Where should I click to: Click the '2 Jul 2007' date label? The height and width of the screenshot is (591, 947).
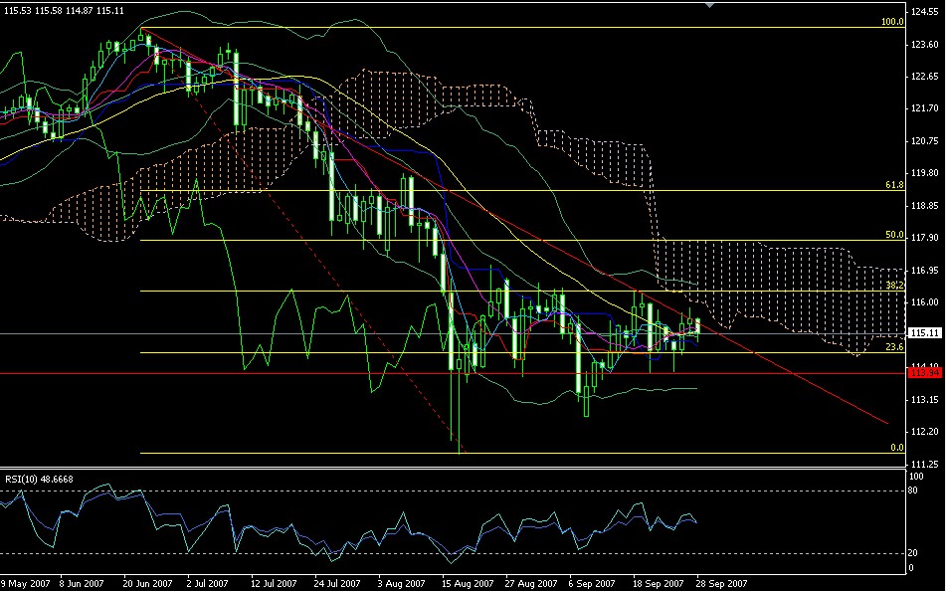click(x=208, y=584)
